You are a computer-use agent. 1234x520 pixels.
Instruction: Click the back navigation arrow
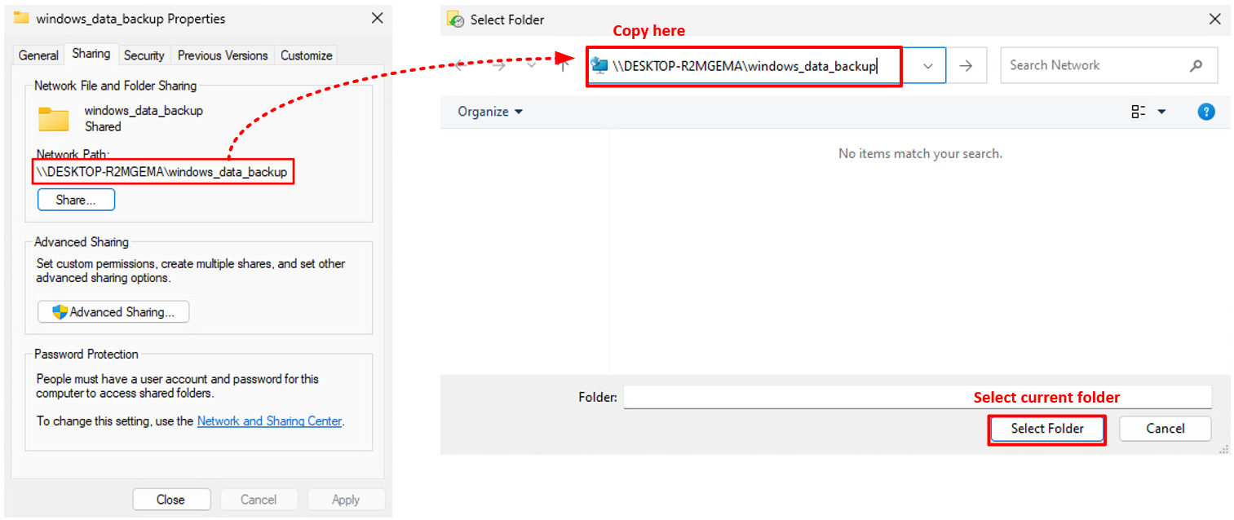point(459,65)
